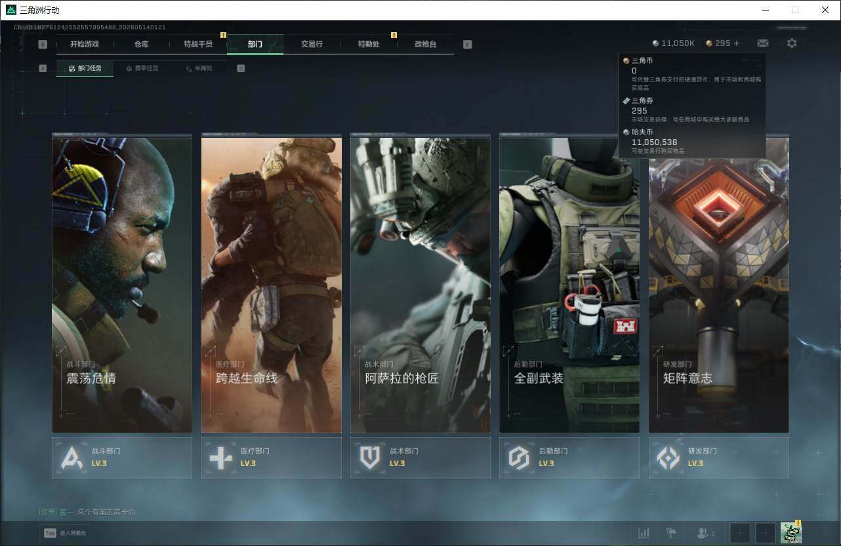
Task: Click the second empty squad slot plus
Action: 765,533
